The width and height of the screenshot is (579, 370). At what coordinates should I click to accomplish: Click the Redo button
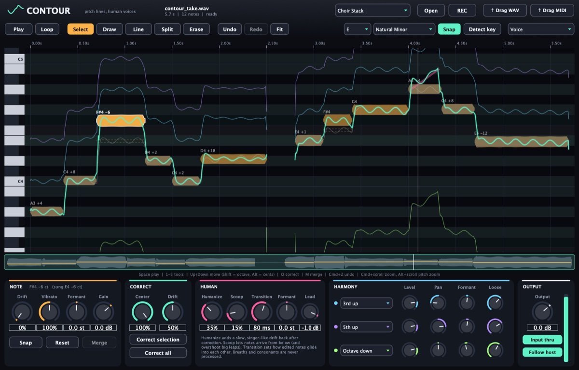[256, 29]
